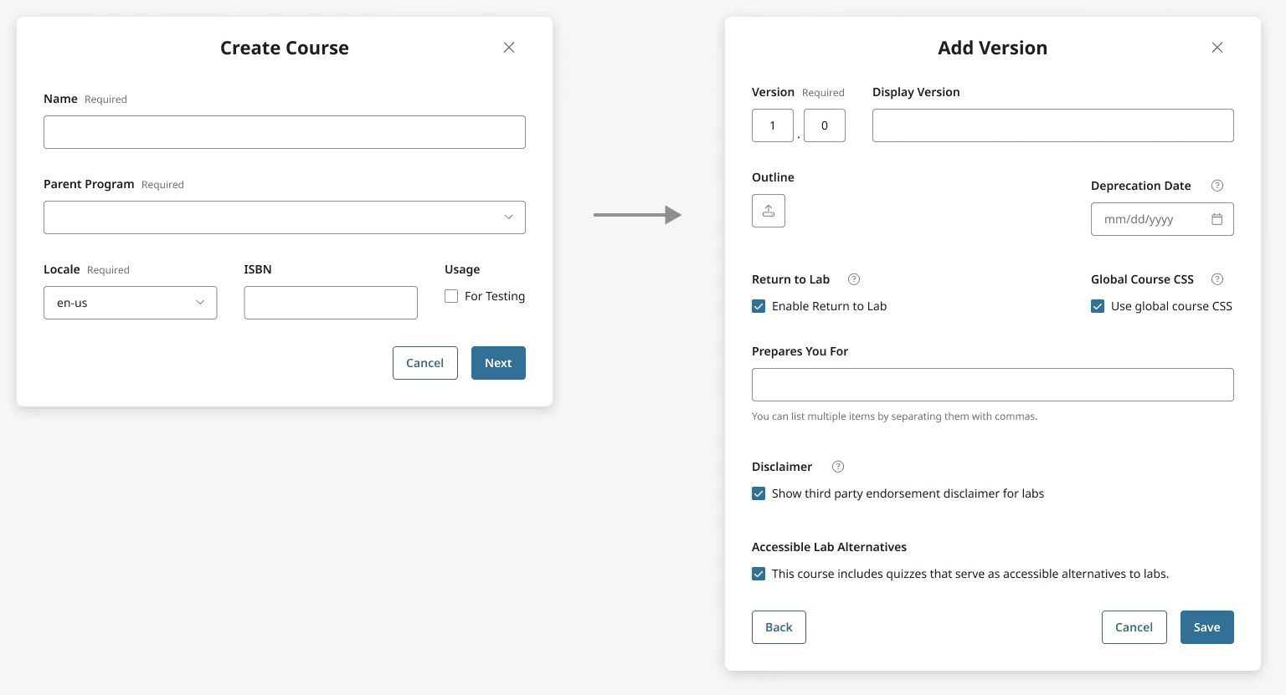Untick third party endorsement disclaimer checkbox
The image size is (1286, 695).
point(759,493)
